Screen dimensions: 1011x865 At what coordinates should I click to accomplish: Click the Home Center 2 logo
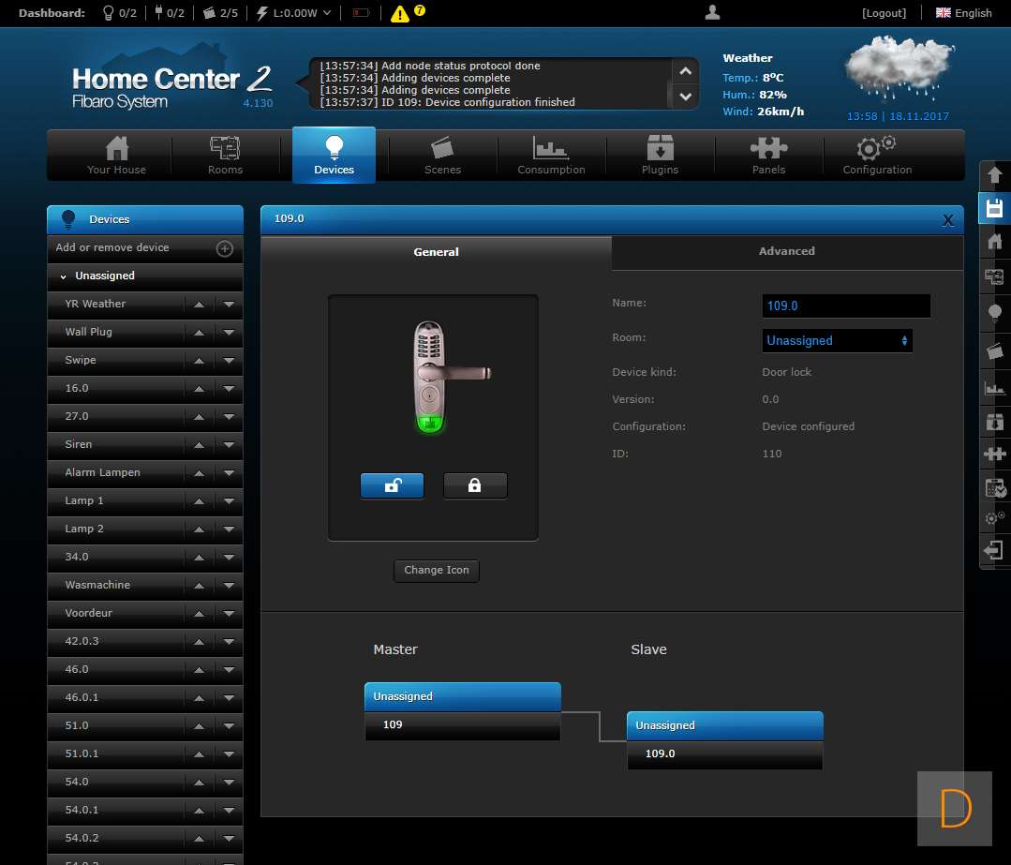[x=171, y=85]
